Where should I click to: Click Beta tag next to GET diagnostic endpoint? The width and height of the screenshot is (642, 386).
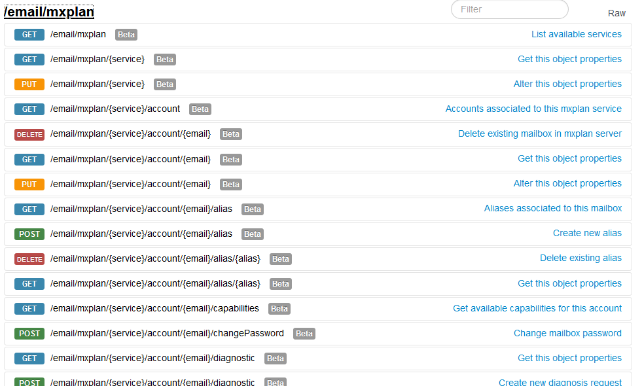[x=276, y=359]
